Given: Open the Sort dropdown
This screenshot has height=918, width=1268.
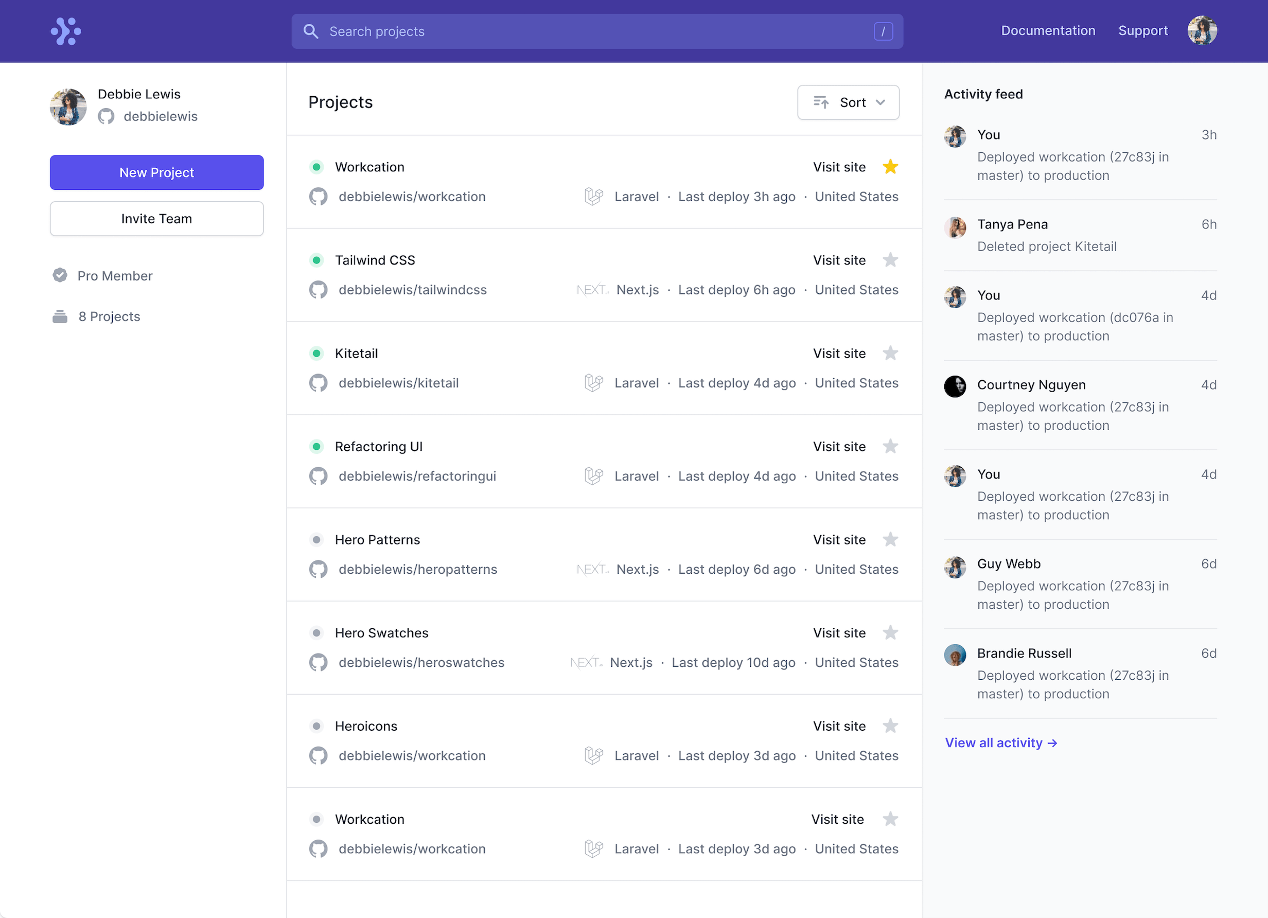Looking at the screenshot, I should [x=848, y=102].
